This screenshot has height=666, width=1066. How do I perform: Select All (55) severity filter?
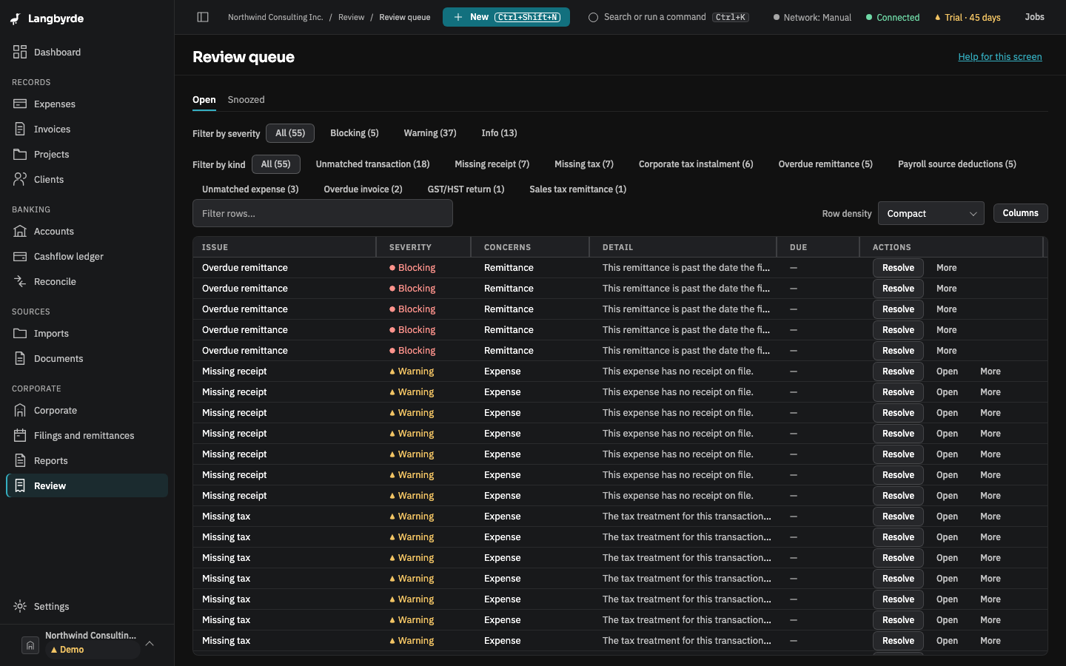(x=290, y=133)
